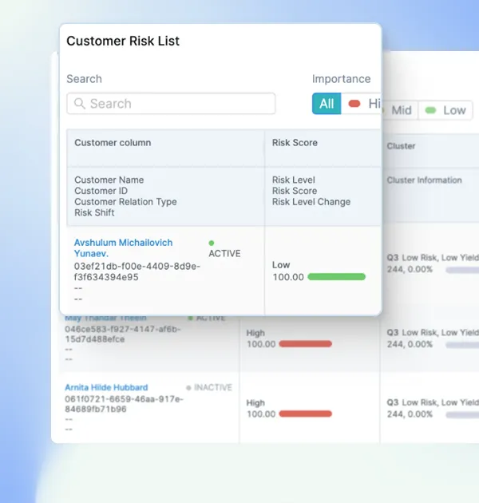Viewport: 479px width, 503px height.
Task: Click grey status dot beside Arnita Hubbard
Action: 188,388
